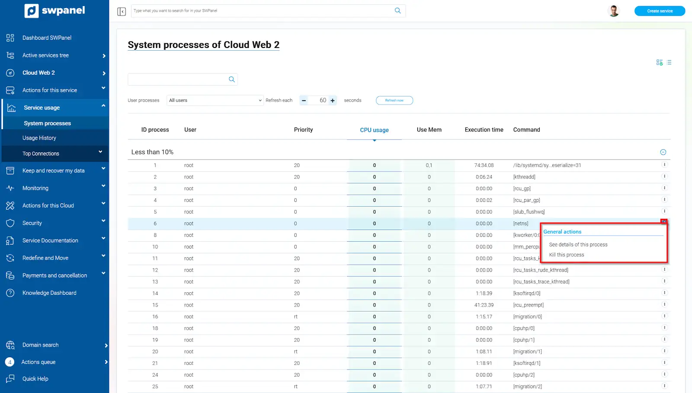Expand Actions for this Cloud
This screenshot has height=393, width=692.
pos(103,203)
